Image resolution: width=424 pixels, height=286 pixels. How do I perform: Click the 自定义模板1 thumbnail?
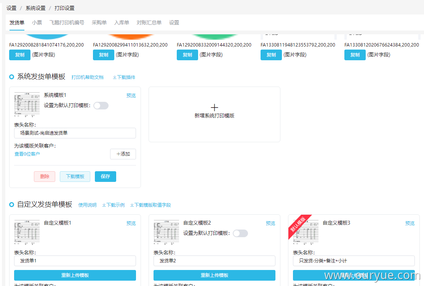27,233
